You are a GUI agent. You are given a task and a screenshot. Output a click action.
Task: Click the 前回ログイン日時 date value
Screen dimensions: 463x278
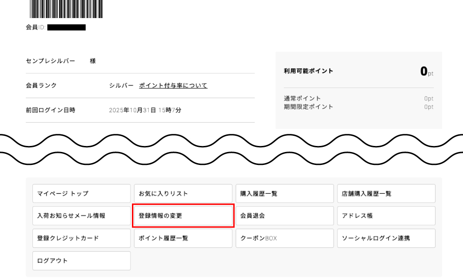[145, 111]
